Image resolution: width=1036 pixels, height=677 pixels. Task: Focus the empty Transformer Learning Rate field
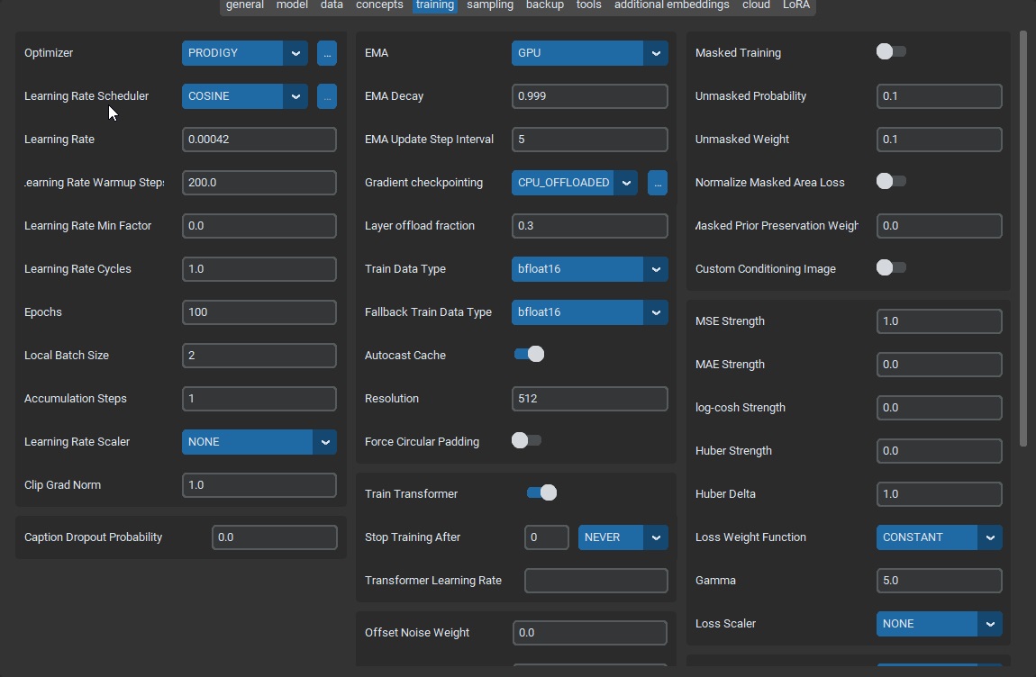tap(596, 581)
